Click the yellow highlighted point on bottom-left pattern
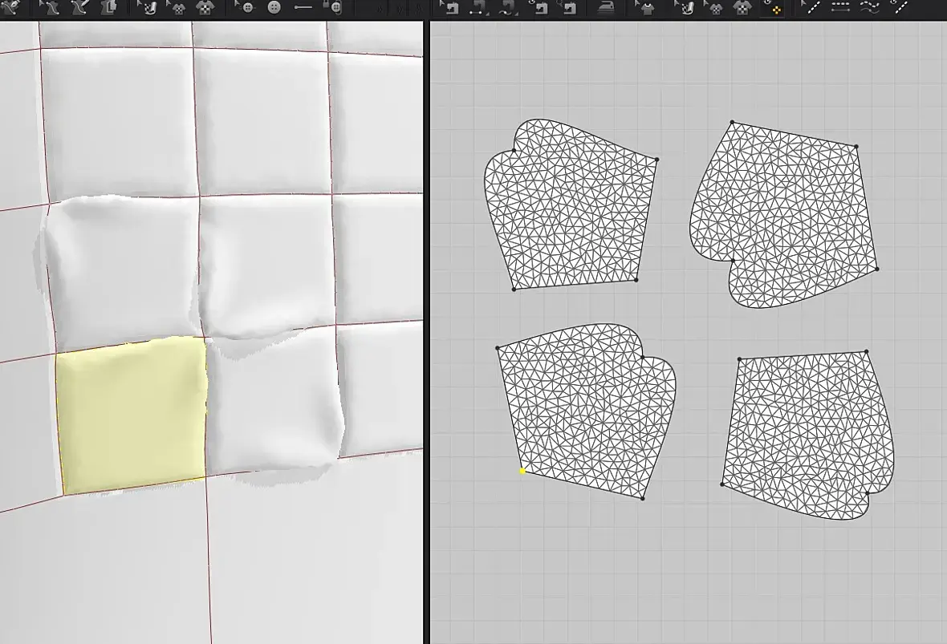 tap(522, 471)
